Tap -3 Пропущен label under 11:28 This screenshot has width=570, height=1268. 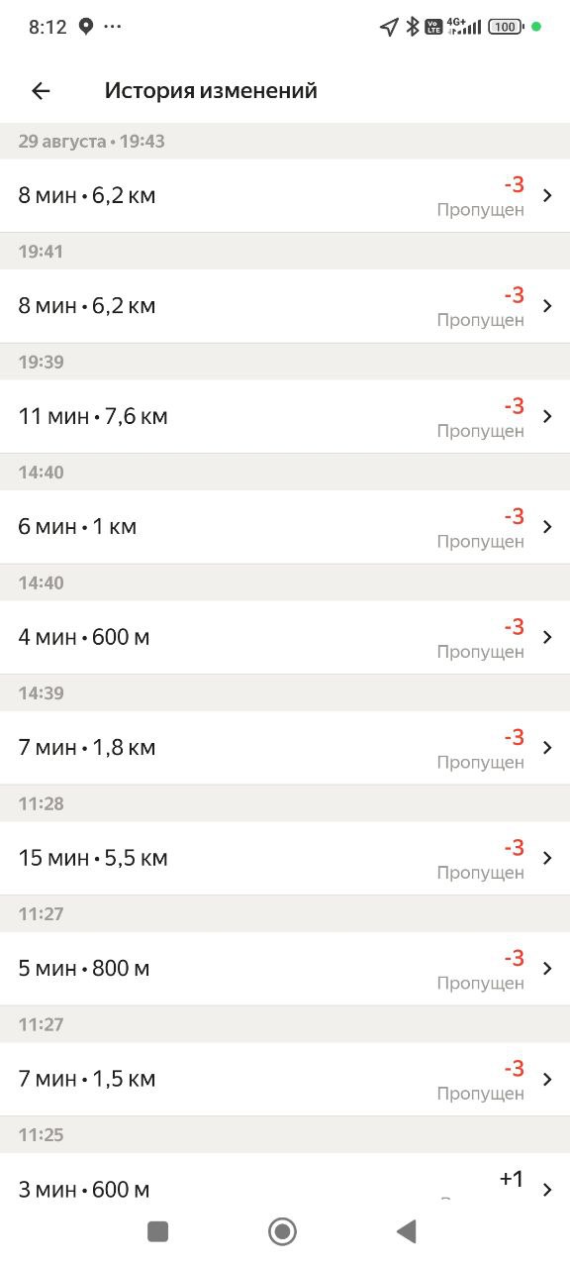tap(481, 859)
